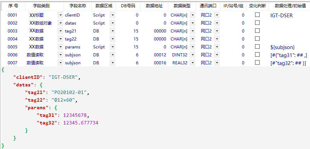Expand the communication port dropdown in row 0004
The width and height of the screenshot is (310, 149).
point(217,39)
